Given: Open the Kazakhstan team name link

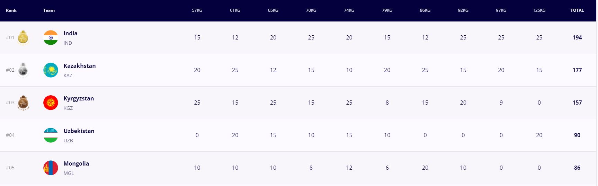Looking at the screenshot, I should (x=79, y=66).
